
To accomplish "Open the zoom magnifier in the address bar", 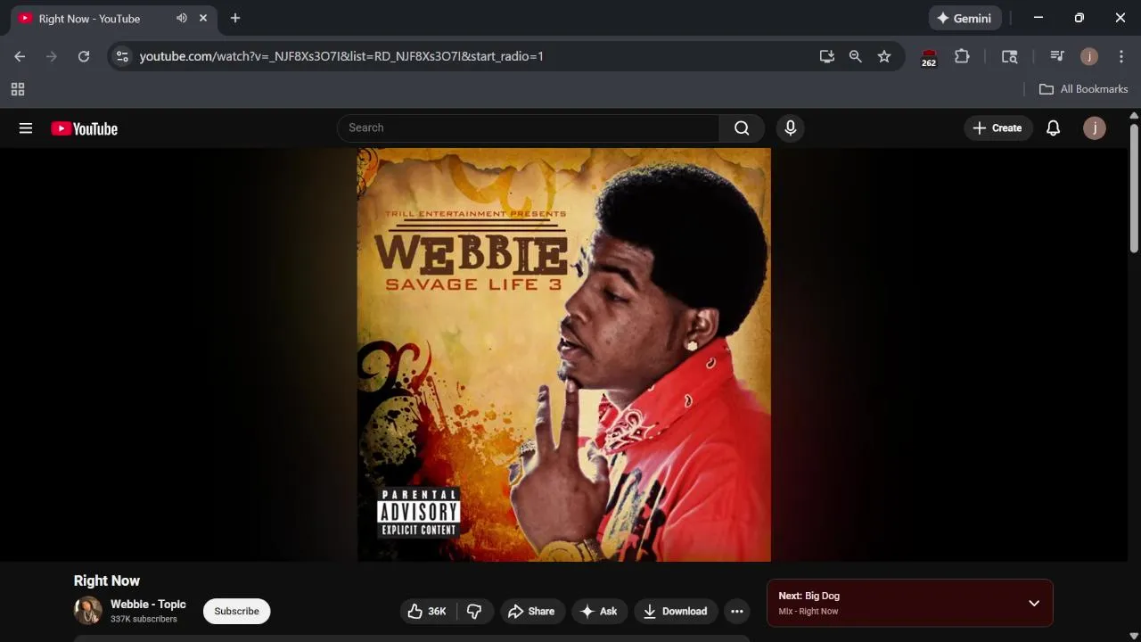I will (856, 56).
